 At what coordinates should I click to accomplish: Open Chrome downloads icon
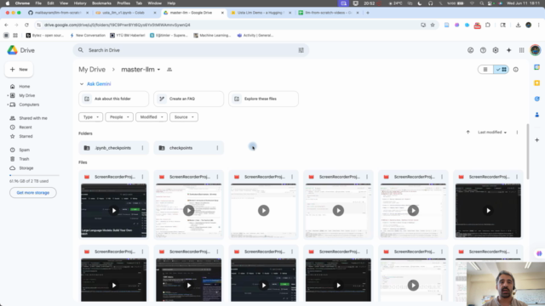coord(518,25)
